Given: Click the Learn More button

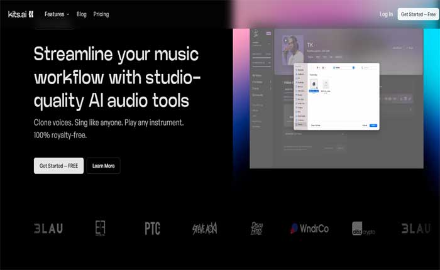Looking at the screenshot, I should coord(103,166).
